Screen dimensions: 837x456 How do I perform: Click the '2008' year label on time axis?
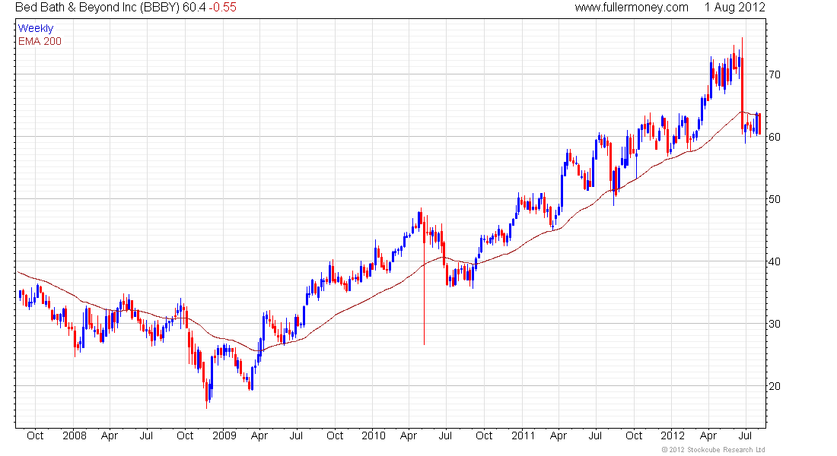tap(75, 435)
